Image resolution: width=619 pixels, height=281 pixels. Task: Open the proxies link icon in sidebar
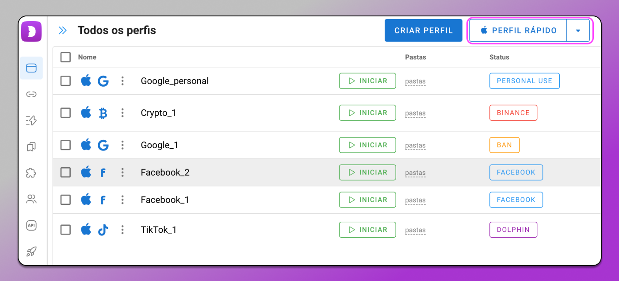click(31, 94)
